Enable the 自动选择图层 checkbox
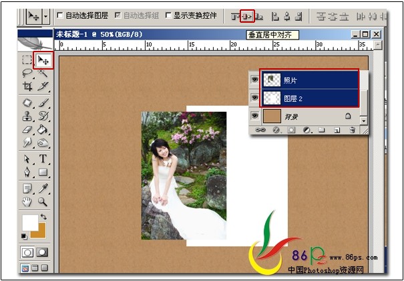Image resolution: width=404 pixels, height=281 pixels. pyautogui.click(x=60, y=15)
